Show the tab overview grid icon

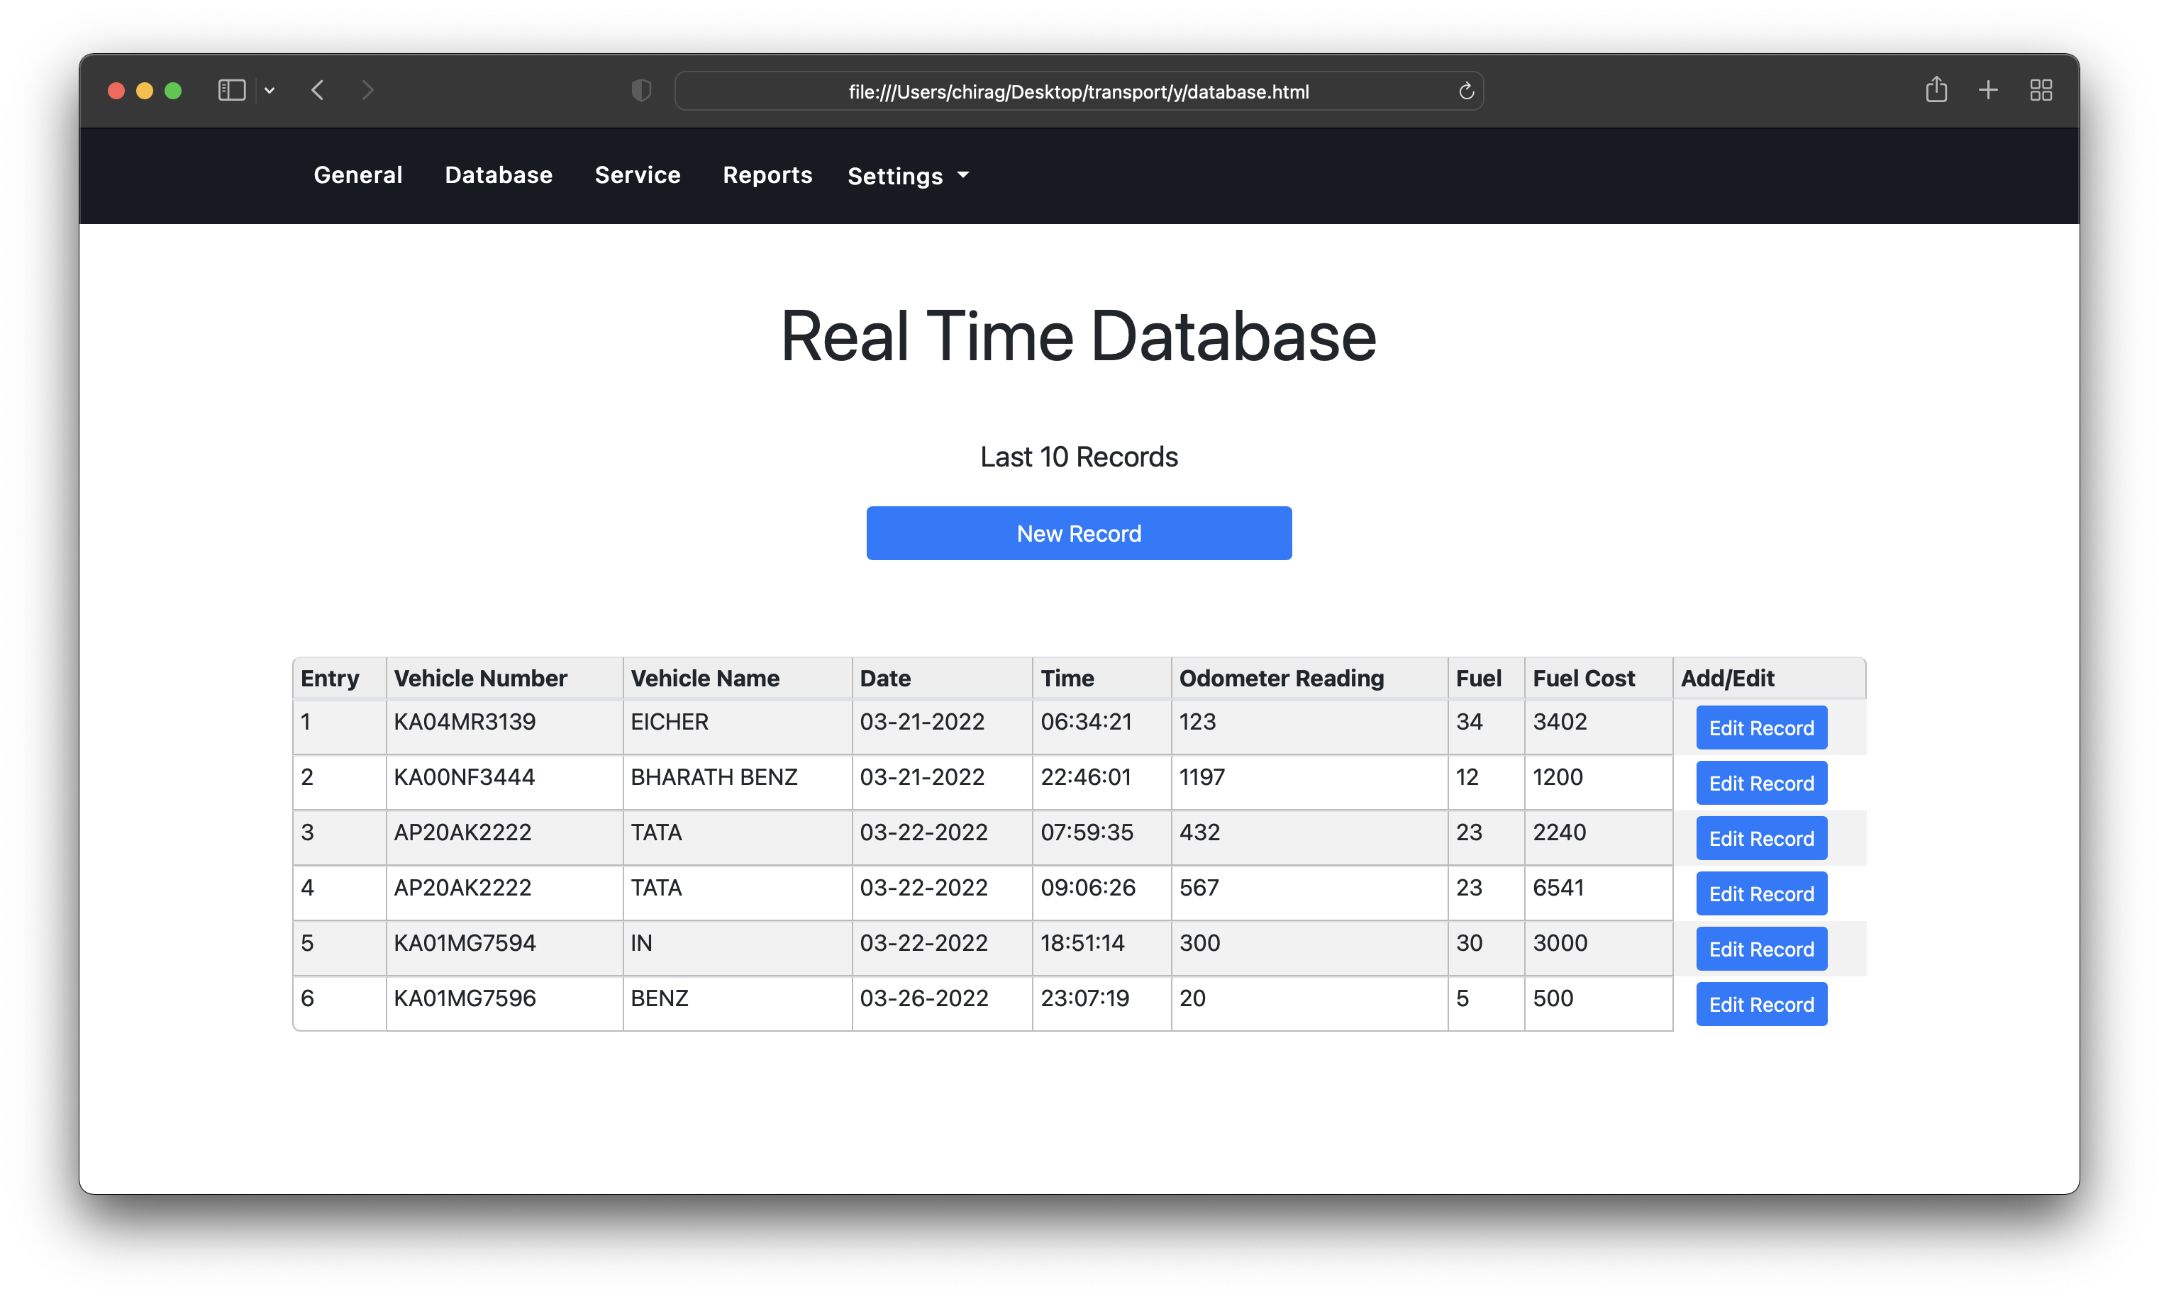[2040, 90]
